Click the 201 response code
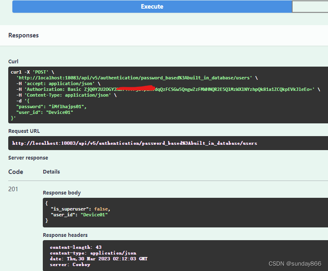Image resolution: width=328 pixels, height=271 pixels. (13, 189)
